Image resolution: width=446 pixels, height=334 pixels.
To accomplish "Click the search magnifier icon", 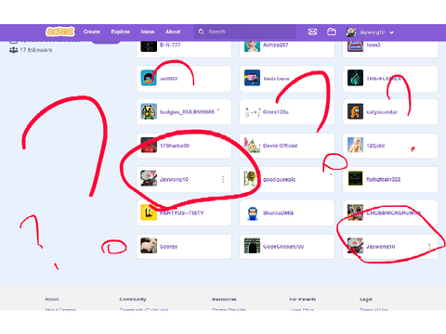I will click(202, 32).
